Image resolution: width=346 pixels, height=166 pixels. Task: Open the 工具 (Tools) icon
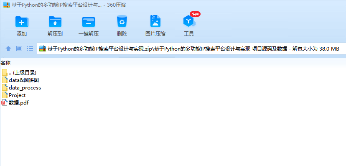[x=189, y=21]
